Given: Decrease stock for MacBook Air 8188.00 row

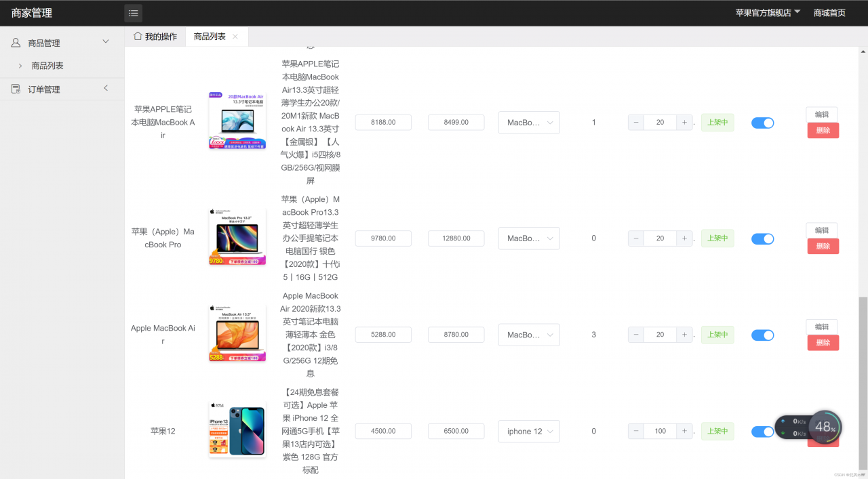Looking at the screenshot, I should tap(636, 123).
